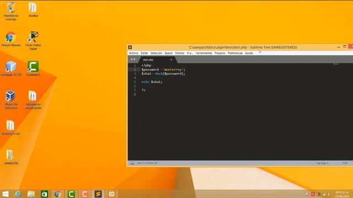The image size is (353, 198).
Task: Click line number 8 in the gutter
Action: tap(135, 95)
